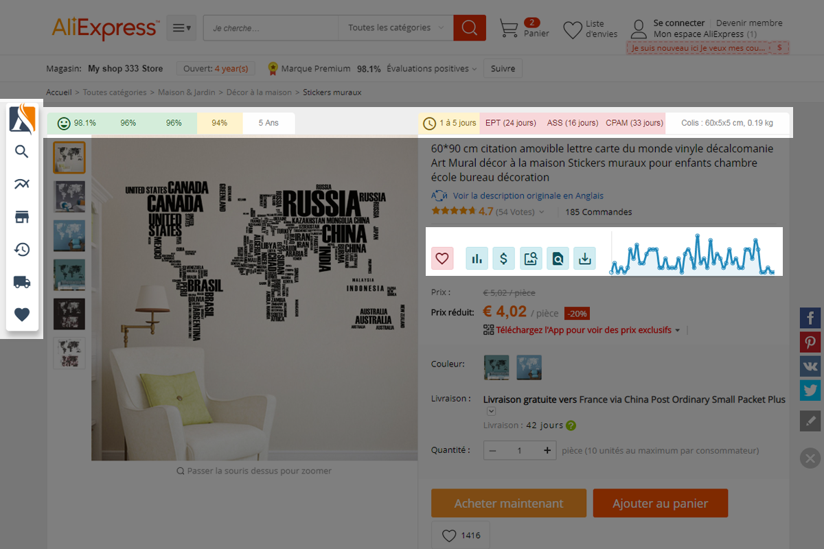Click the AliExpress logo
This screenshot has height=549, width=824.
click(107, 28)
